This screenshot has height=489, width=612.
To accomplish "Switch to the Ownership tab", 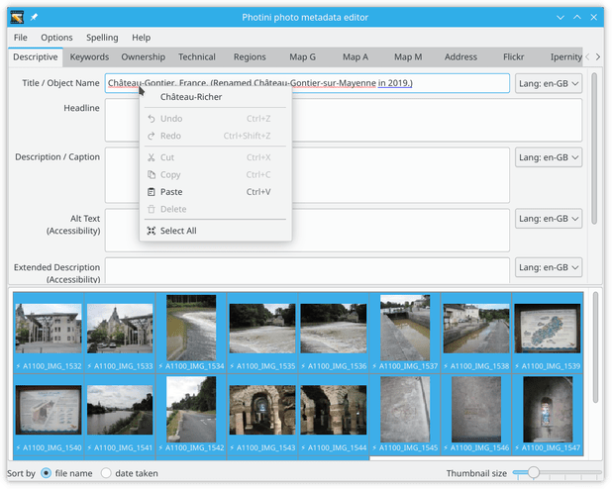I will 144,57.
